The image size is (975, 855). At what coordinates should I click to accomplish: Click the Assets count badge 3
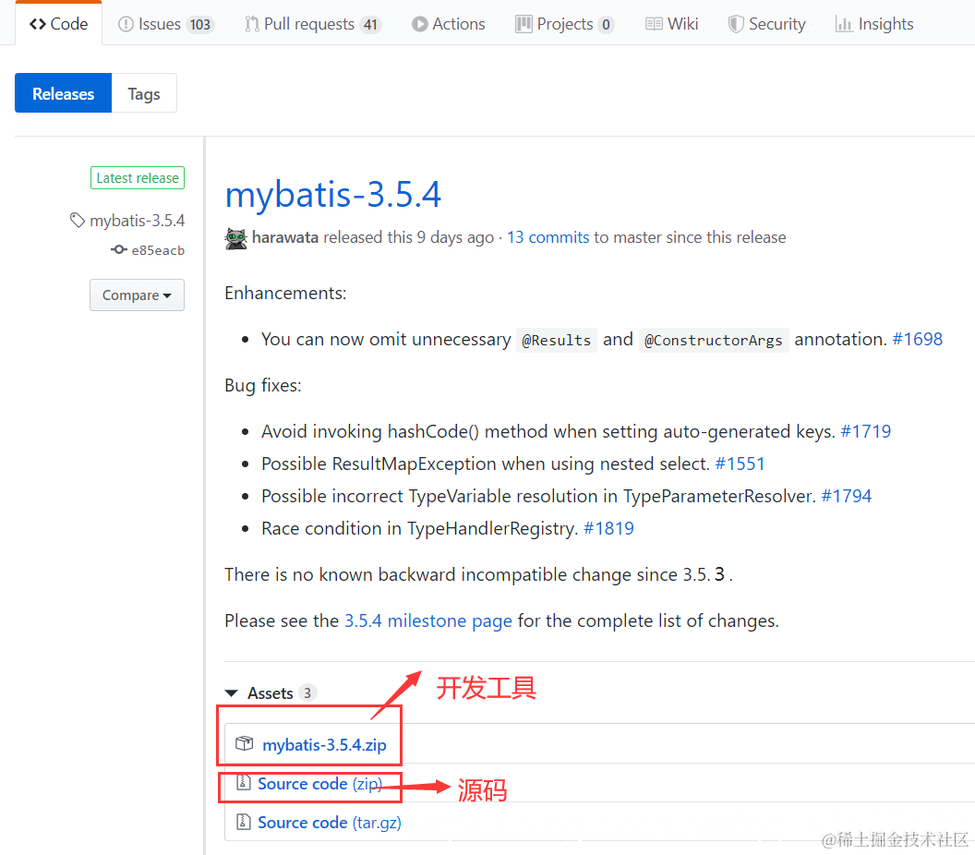pos(307,692)
